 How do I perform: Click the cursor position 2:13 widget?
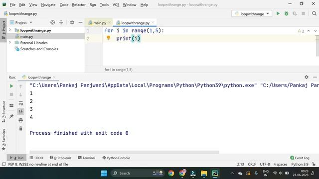(240, 164)
